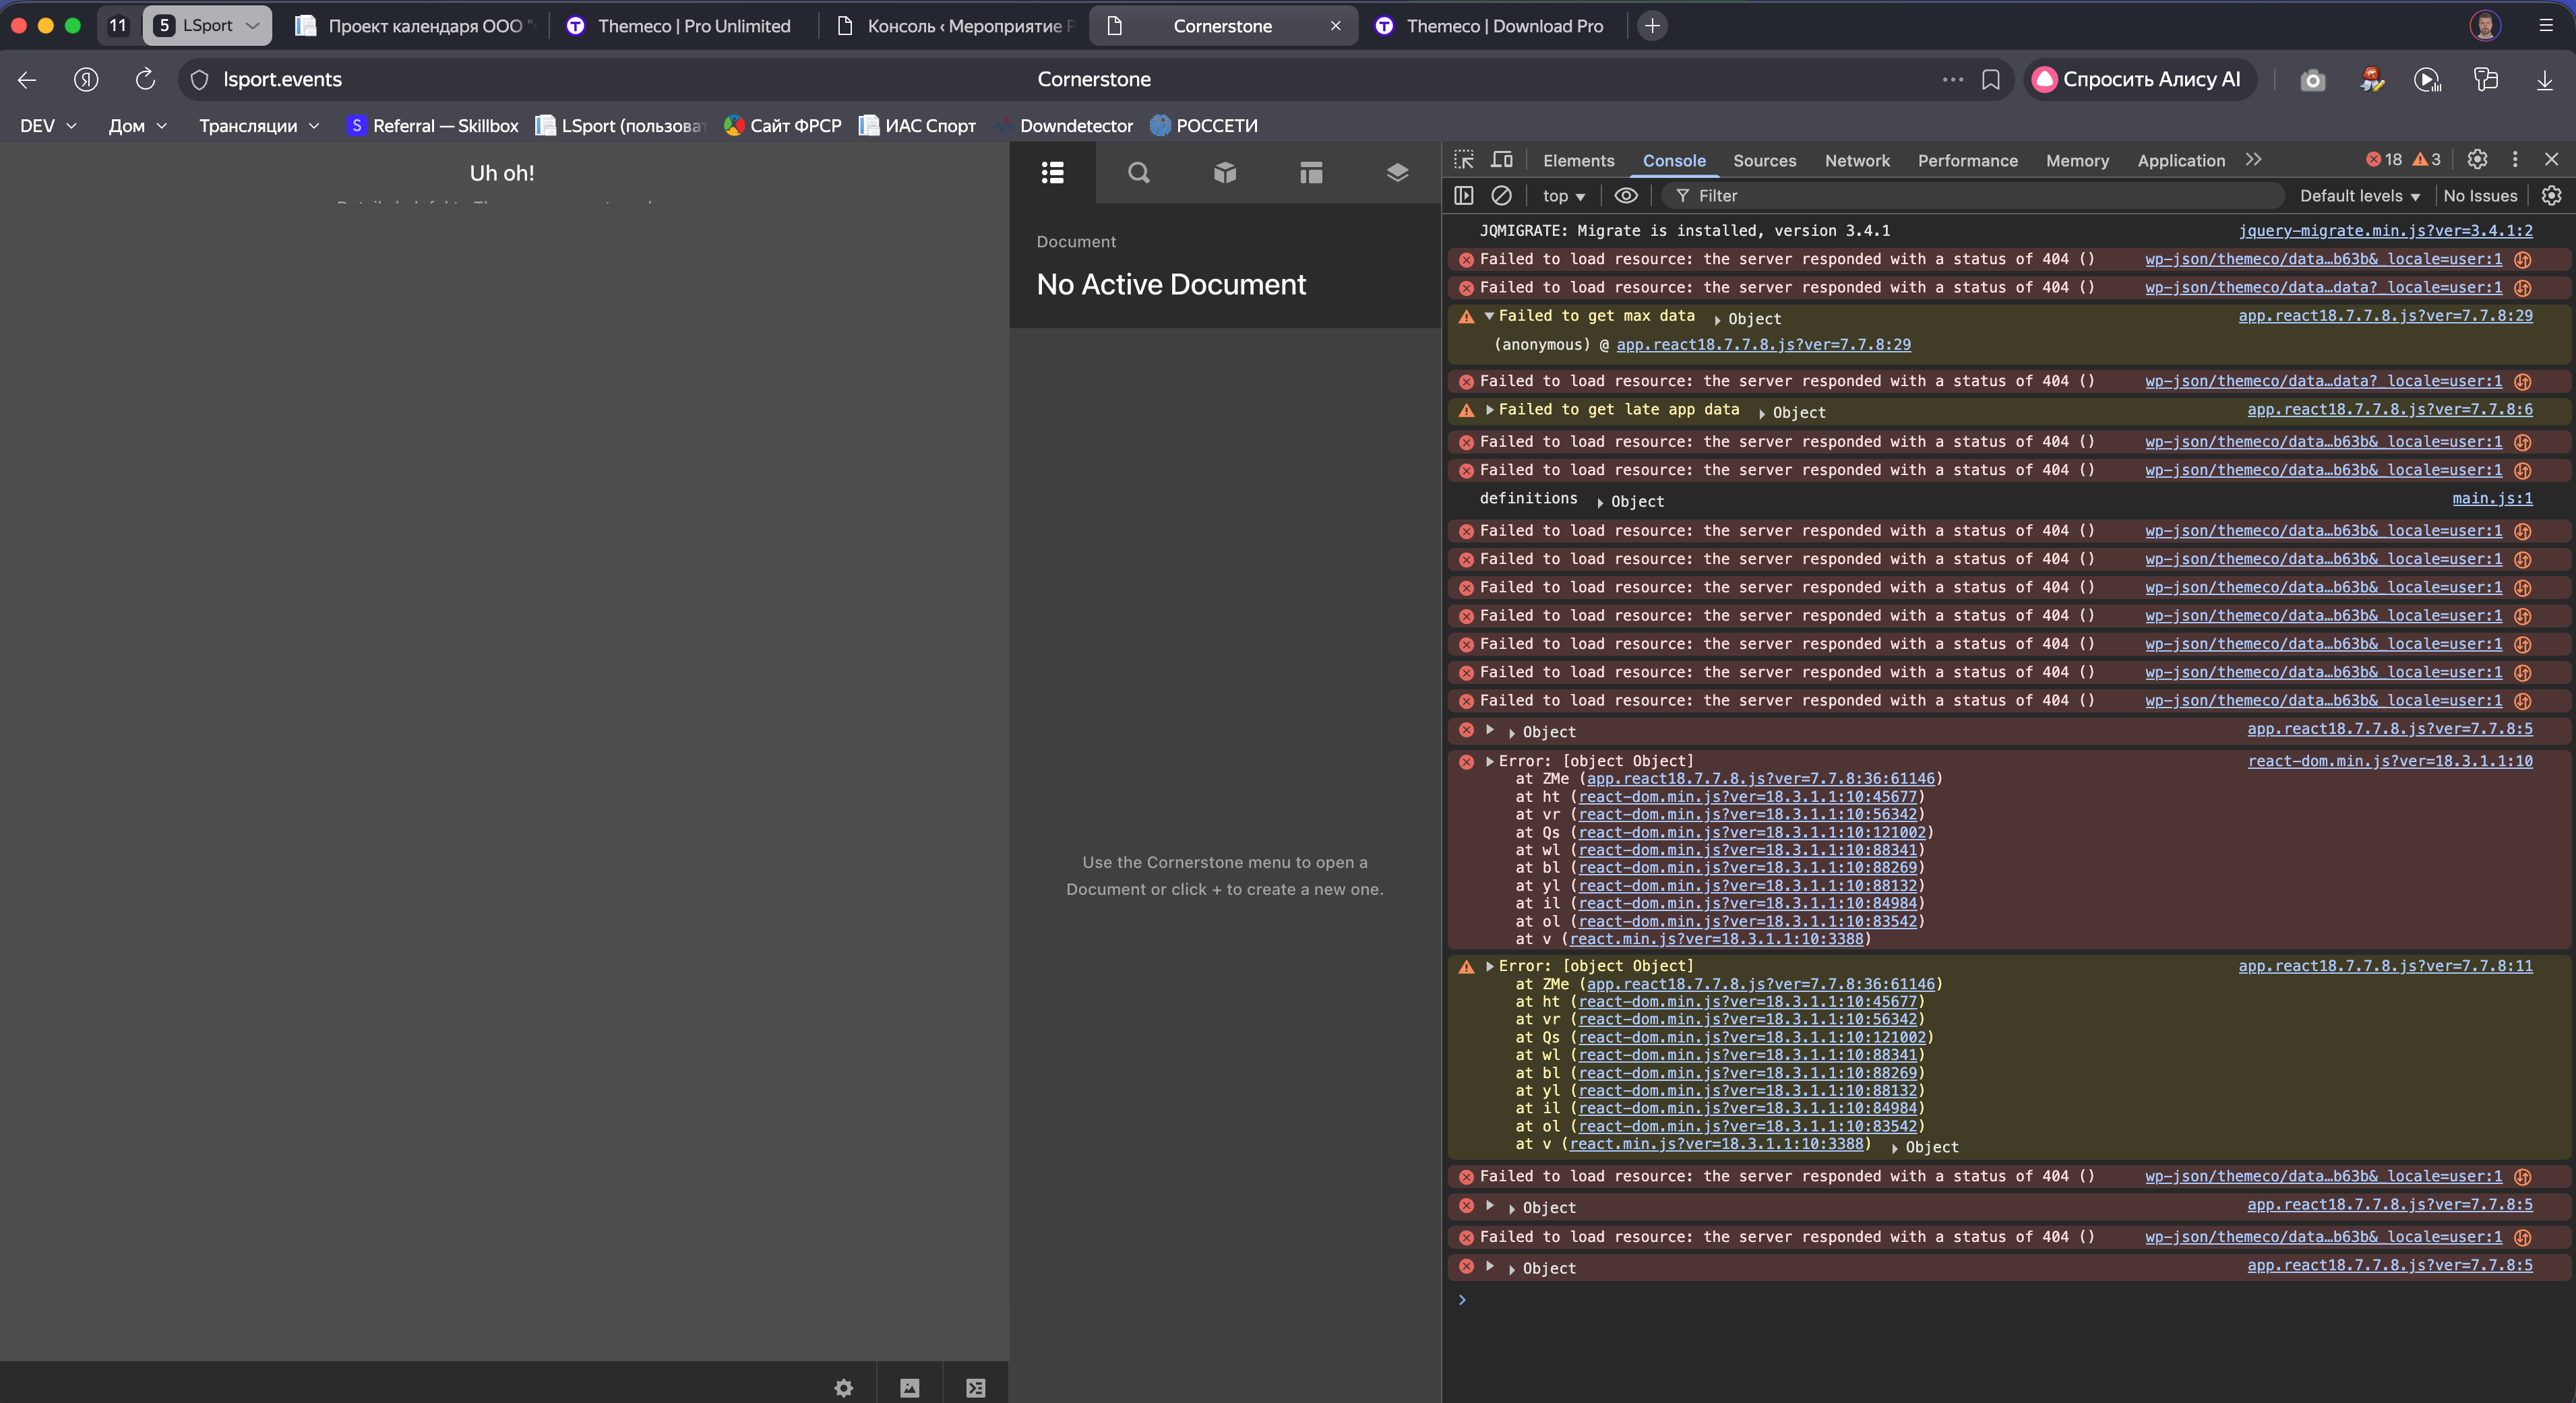The height and width of the screenshot is (1403, 2576).
Task: Open the Cornerstone layers stack icon
Action: (1397, 173)
